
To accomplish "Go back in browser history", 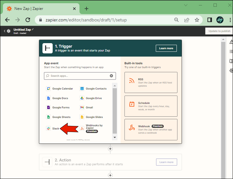I will tap(7, 20).
